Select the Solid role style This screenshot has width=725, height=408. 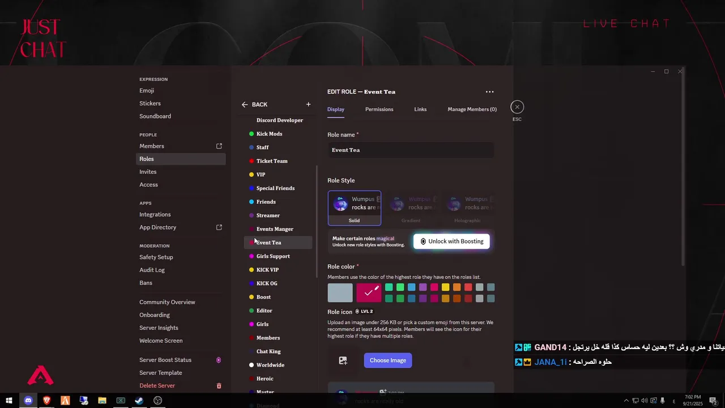click(x=354, y=209)
